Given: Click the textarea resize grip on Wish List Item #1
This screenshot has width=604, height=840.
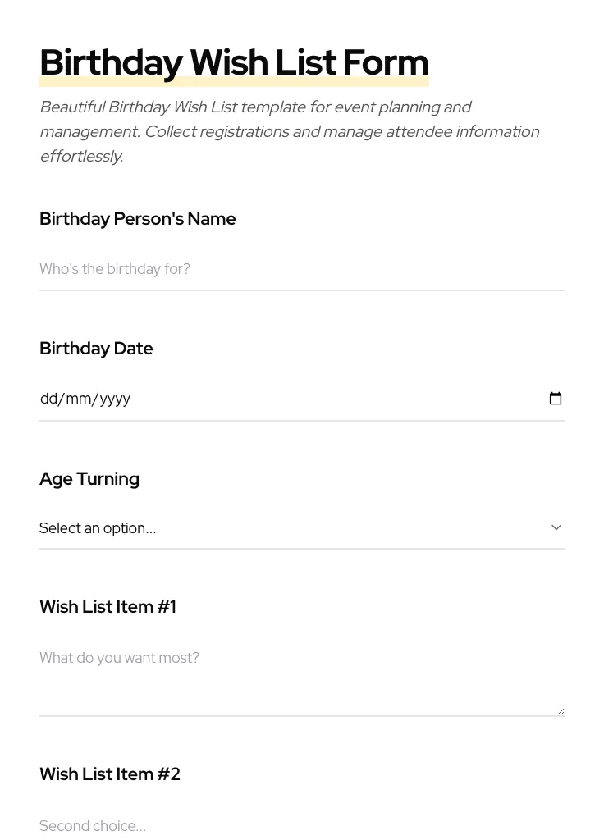Looking at the screenshot, I should tap(561, 710).
